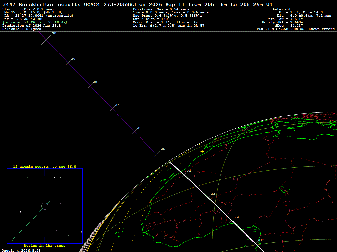Click the '12 arcmin square, to mag 16.0' caption
The height and width of the screenshot is (252, 337).
(x=45, y=167)
